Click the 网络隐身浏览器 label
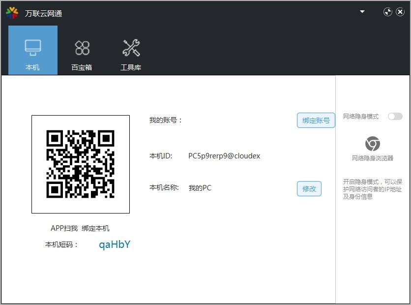 [x=373, y=158]
